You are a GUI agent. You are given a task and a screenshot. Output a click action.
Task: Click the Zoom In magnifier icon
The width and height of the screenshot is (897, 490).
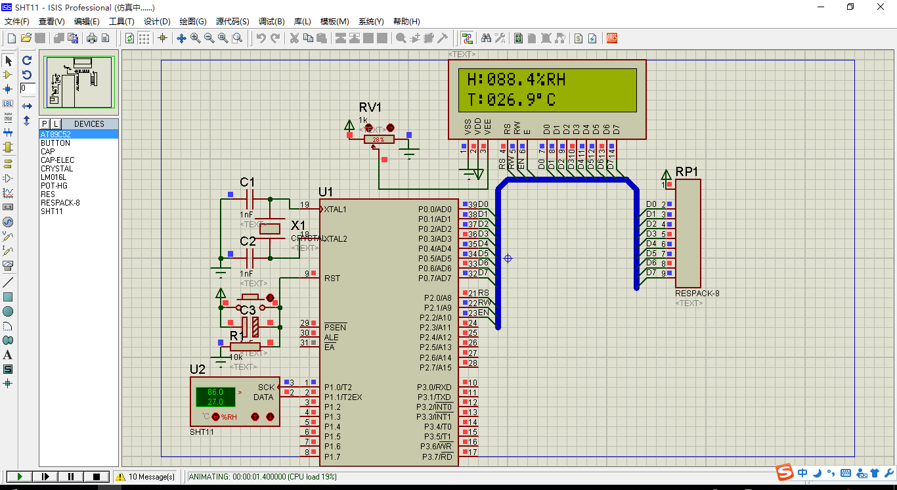196,38
